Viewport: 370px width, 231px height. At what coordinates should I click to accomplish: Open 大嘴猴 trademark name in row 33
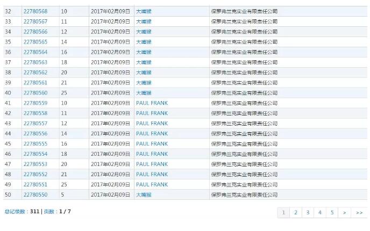[144, 21]
